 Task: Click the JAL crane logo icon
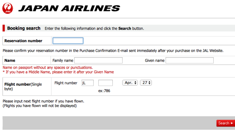point(8,9)
